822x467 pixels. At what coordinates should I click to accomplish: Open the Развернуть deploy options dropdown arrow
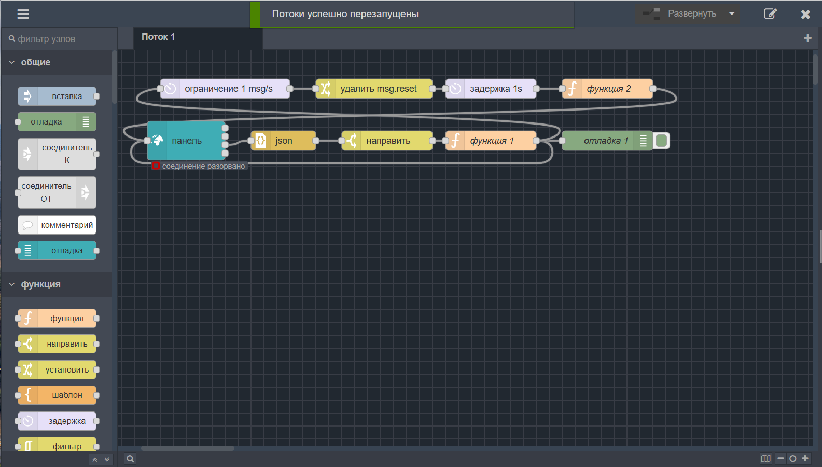(x=732, y=14)
